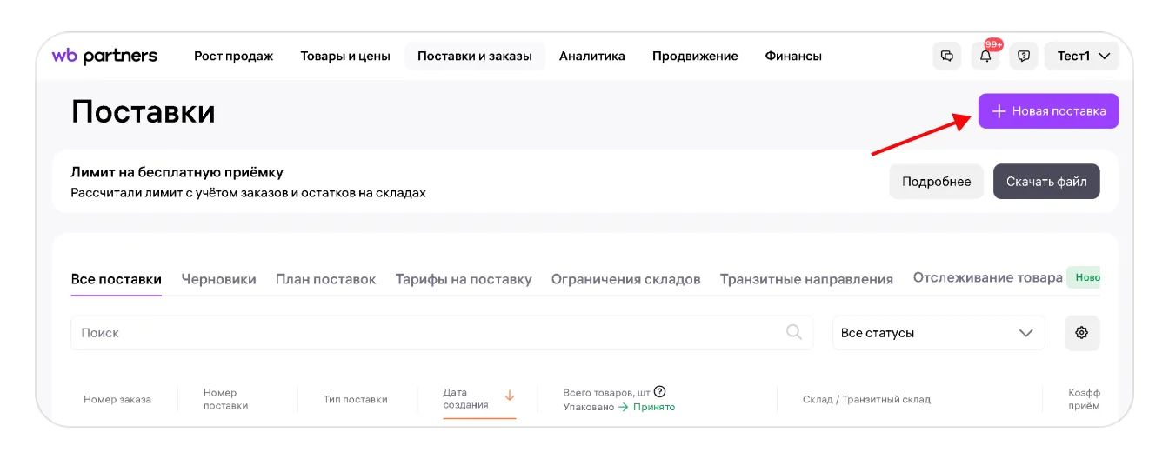Switch to the Черновики tab

point(218,279)
